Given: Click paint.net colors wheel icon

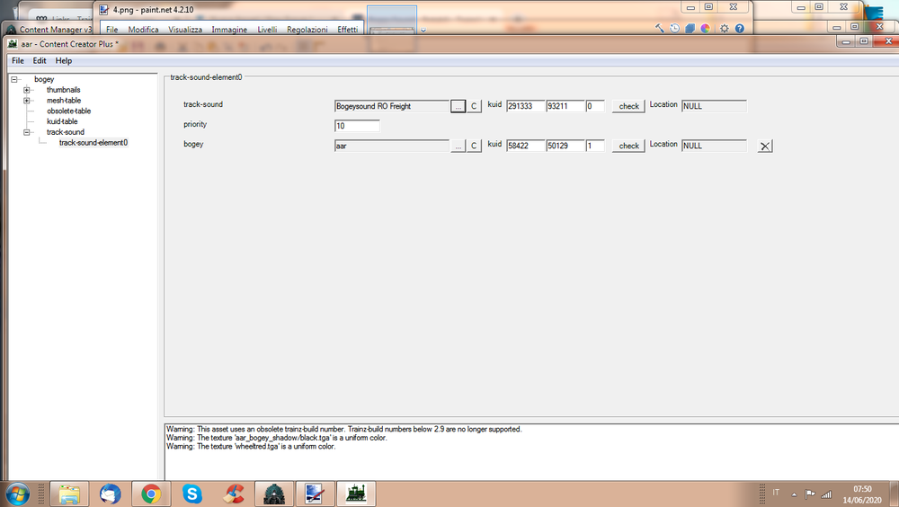Looking at the screenshot, I should click(x=705, y=28).
